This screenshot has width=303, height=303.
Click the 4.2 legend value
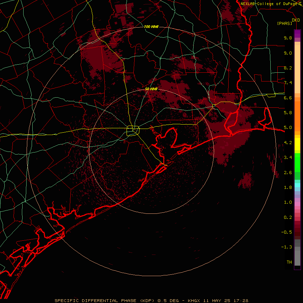pyautogui.click(x=288, y=143)
